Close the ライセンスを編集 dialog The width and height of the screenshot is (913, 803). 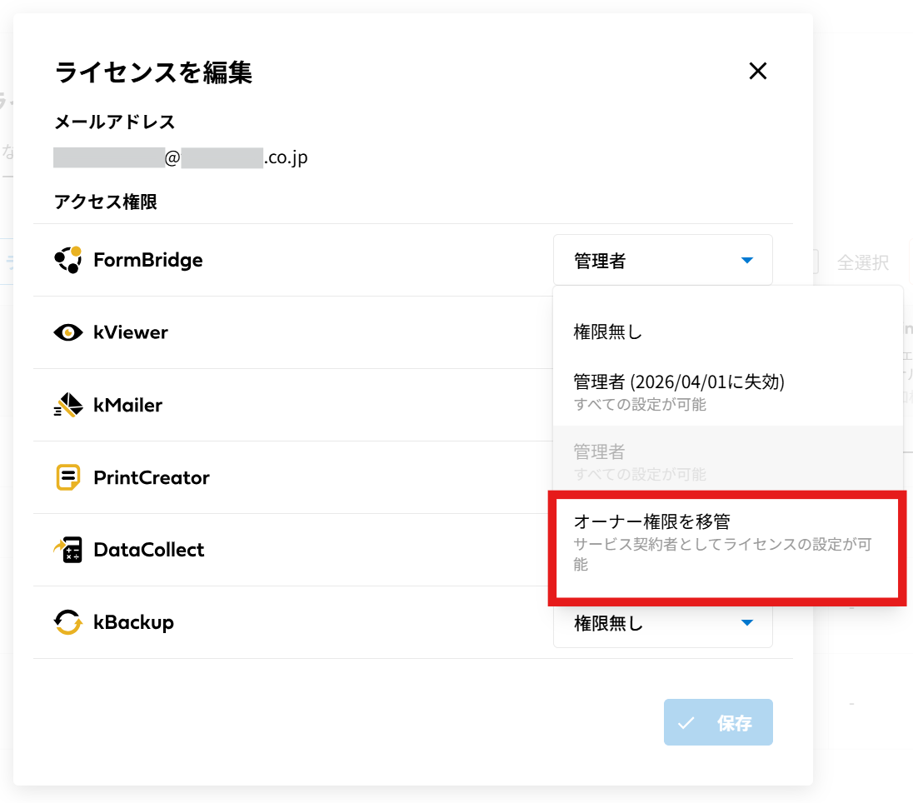tap(757, 72)
